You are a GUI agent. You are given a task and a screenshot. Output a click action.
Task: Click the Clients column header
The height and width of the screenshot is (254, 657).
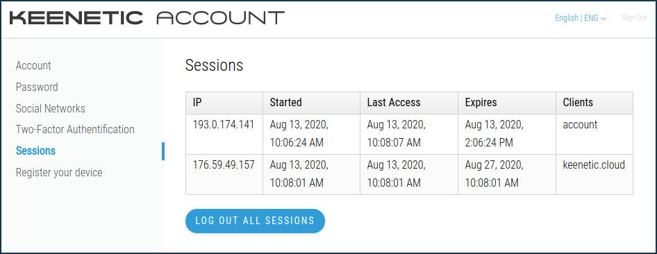pyautogui.click(x=594, y=103)
